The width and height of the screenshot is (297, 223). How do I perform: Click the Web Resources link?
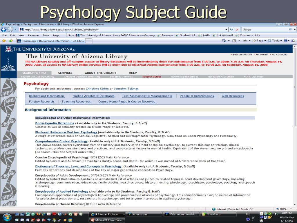click(233, 96)
